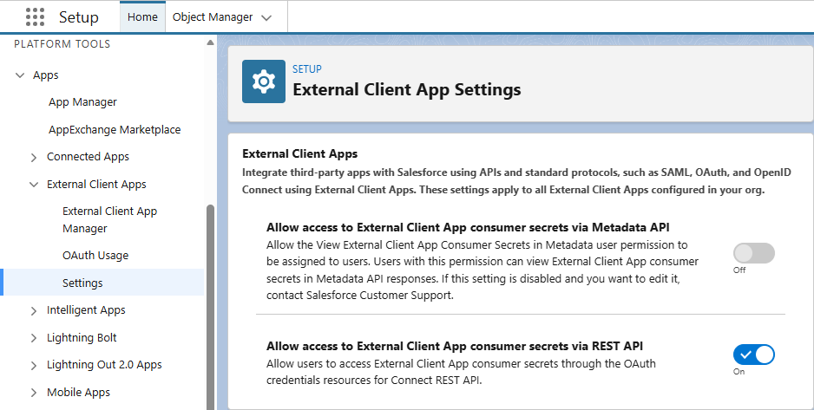Image resolution: width=814 pixels, height=410 pixels.
Task: Click the Lightning Bolt tree label
Action: pyautogui.click(x=82, y=337)
